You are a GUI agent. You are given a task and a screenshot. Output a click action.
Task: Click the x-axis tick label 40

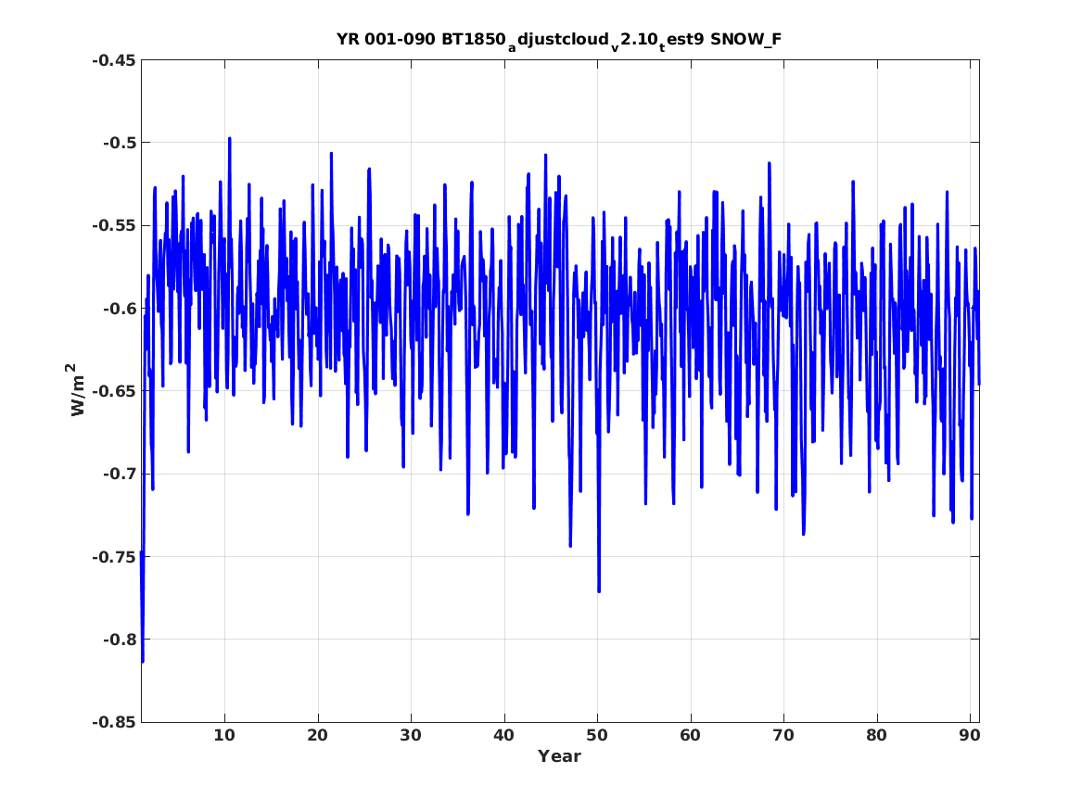pyautogui.click(x=503, y=735)
